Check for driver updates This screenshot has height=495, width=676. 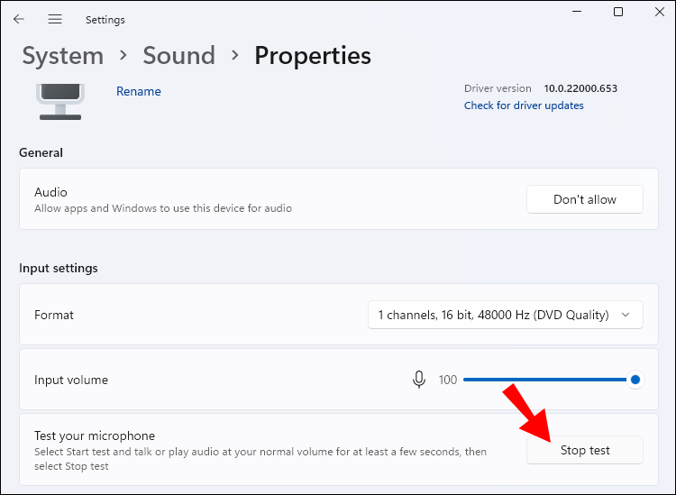click(524, 105)
